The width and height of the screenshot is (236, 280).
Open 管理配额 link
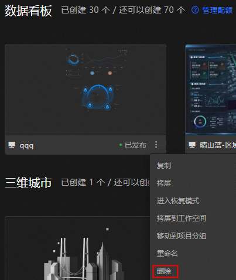(217, 10)
